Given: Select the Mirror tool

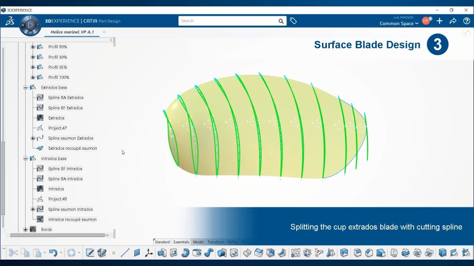Looking at the screenshot, I should point(331,253).
